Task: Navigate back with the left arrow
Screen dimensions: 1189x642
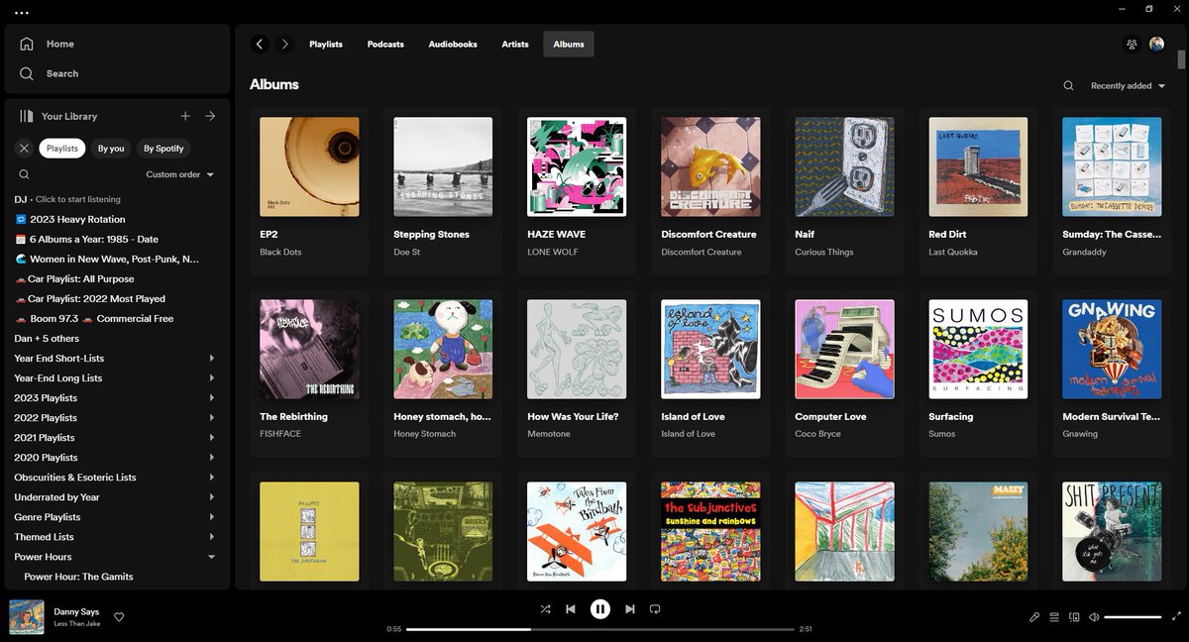Action: click(260, 44)
